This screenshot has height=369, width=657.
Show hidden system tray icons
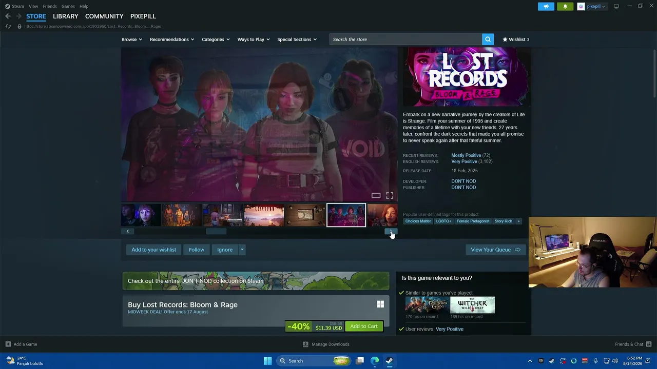(530, 361)
